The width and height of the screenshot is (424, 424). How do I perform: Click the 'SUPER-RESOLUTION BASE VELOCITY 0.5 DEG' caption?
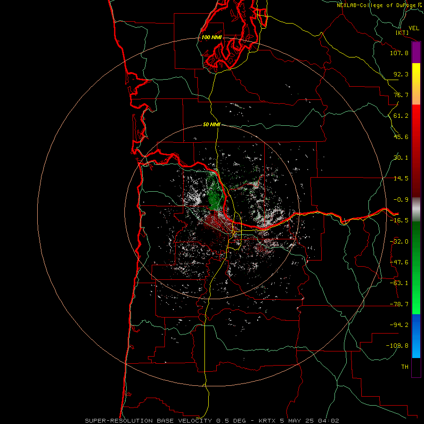click(165, 421)
